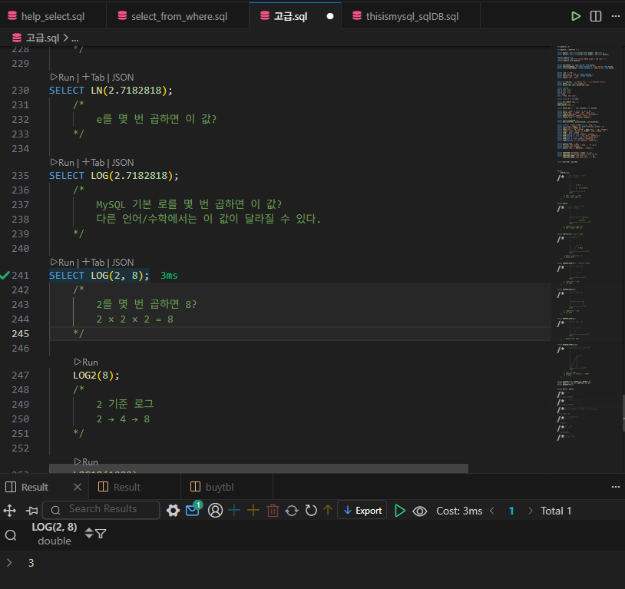The image size is (625, 589).
Task: Open result settings gear icon
Action: [x=173, y=511]
